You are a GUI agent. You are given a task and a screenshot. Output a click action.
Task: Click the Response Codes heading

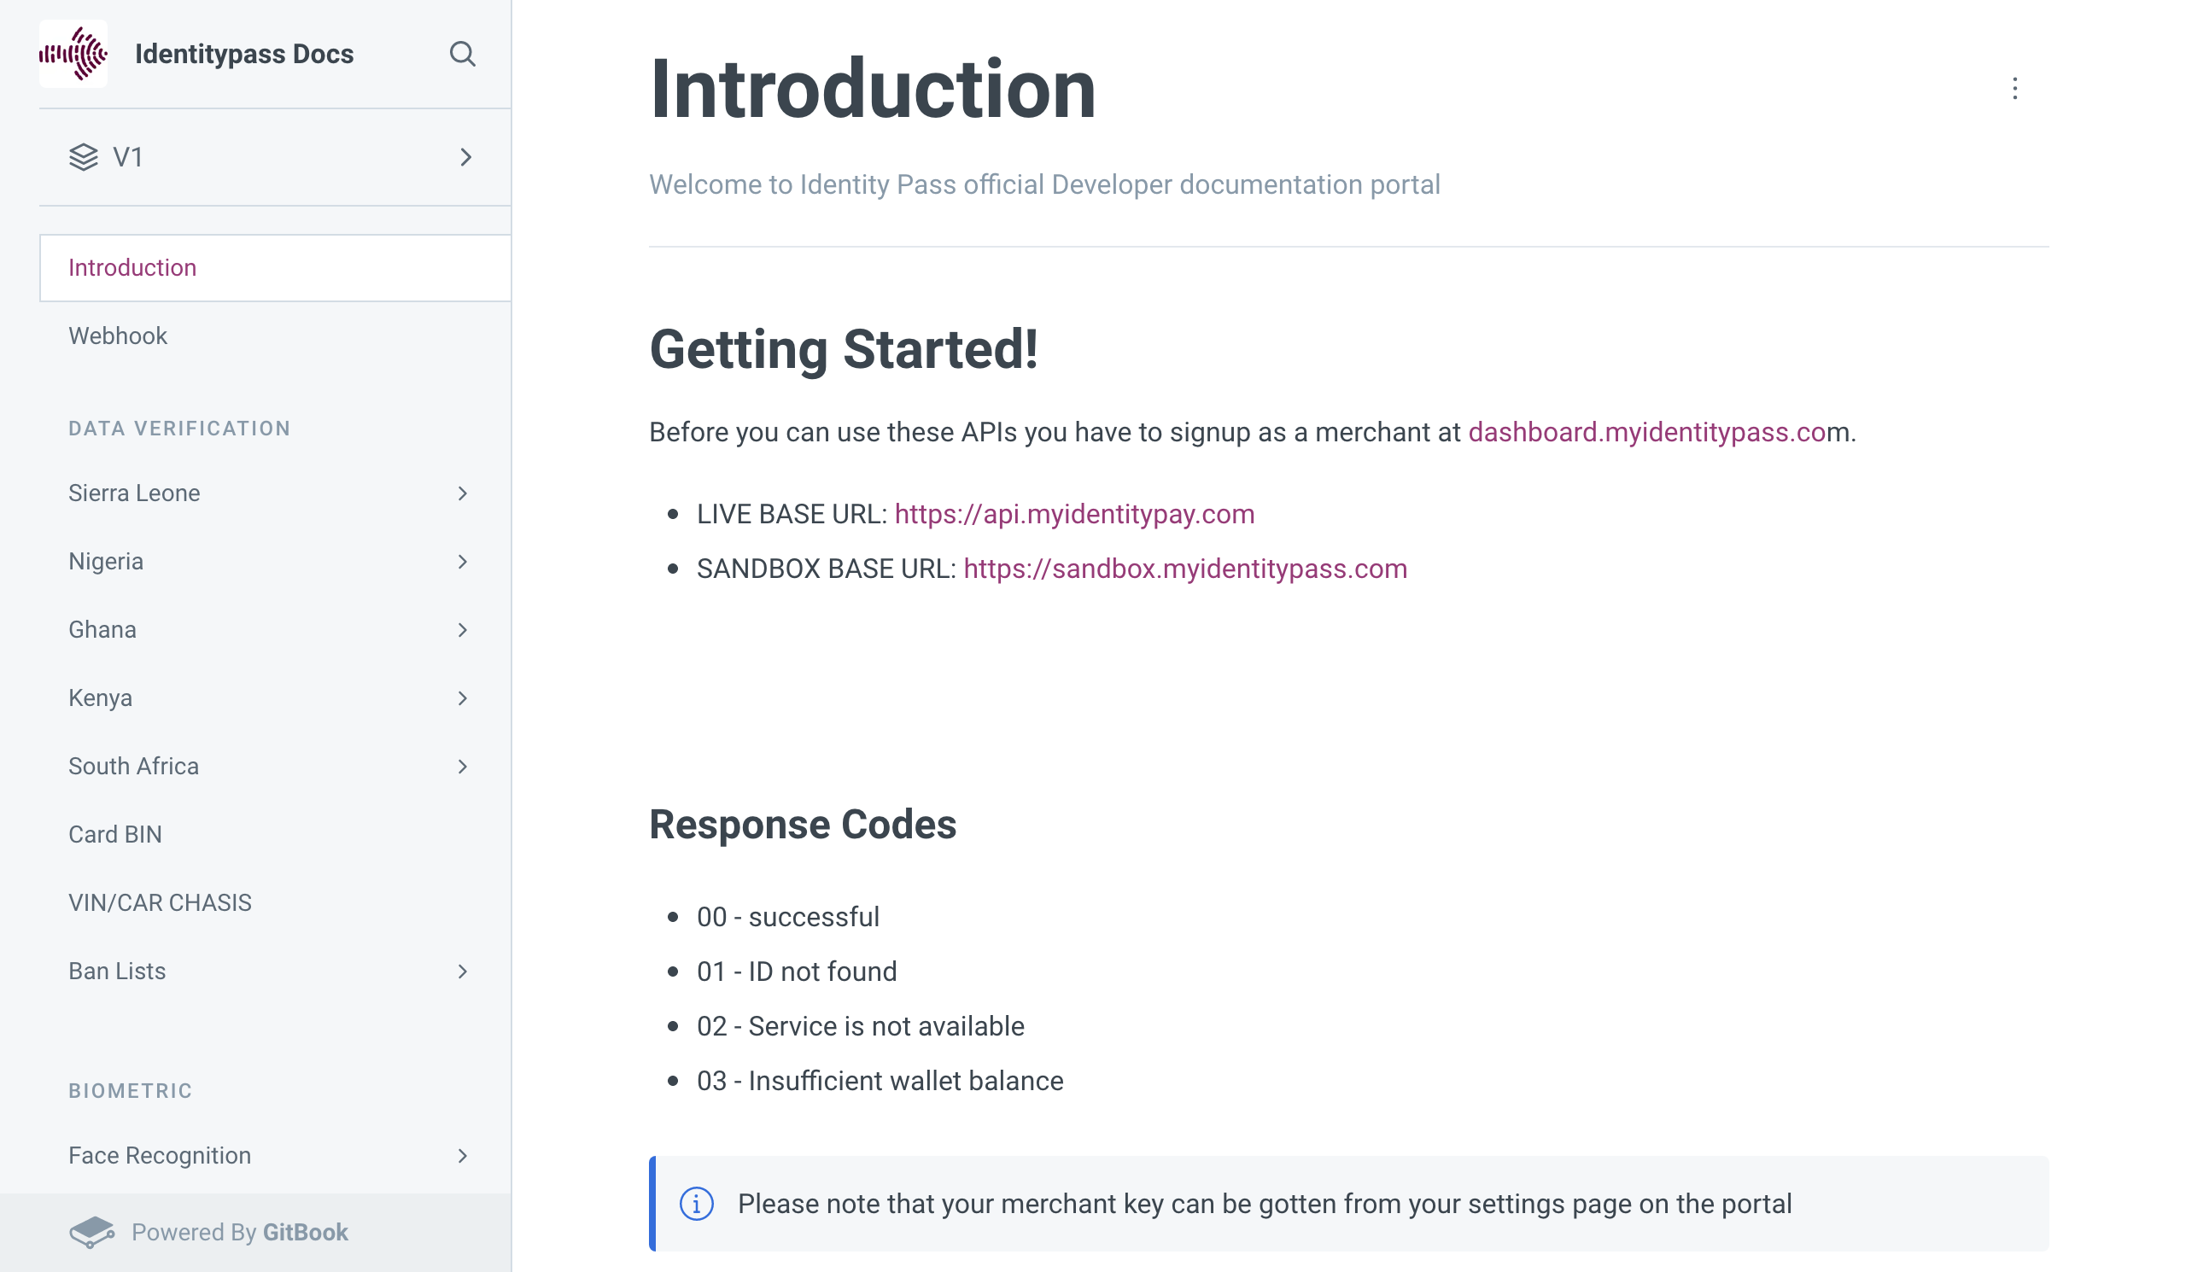(803, 825)
